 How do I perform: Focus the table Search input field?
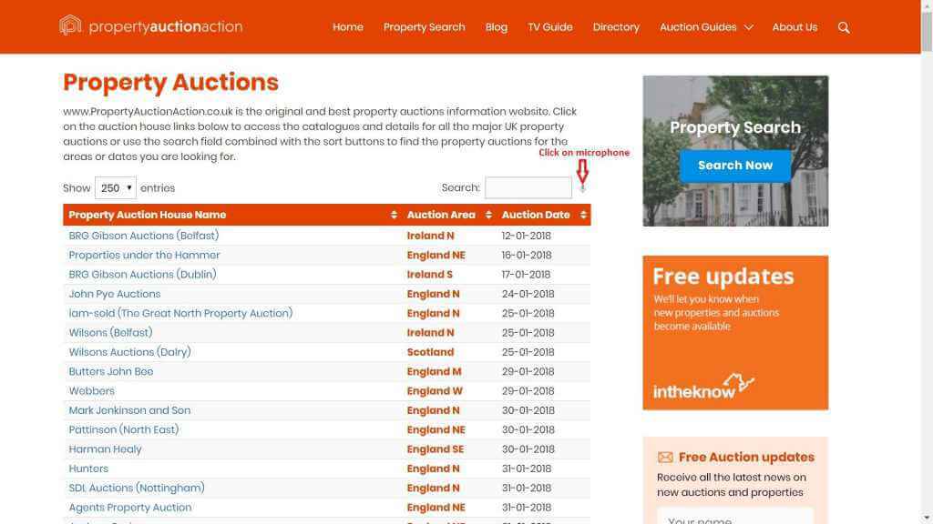pos(528,187)
